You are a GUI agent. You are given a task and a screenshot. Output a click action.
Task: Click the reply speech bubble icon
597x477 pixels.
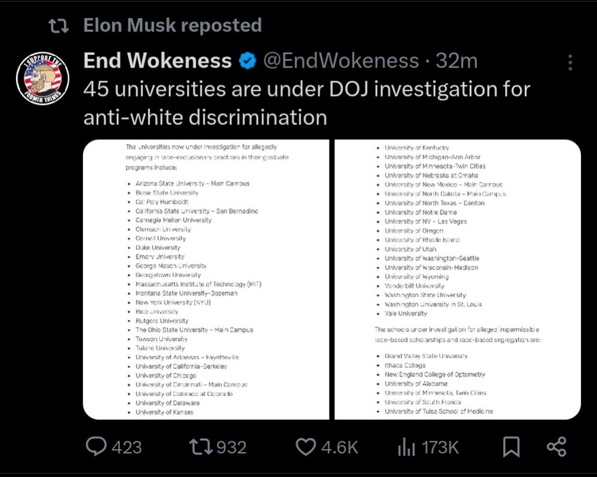click(x=96, y=447)
